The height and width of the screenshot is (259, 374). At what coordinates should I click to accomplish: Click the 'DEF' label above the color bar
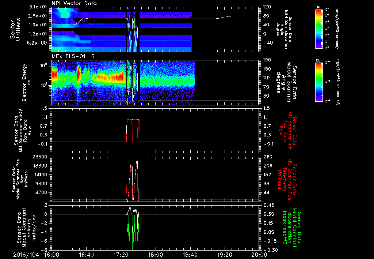pyautogui.click(x=319, y=60)
